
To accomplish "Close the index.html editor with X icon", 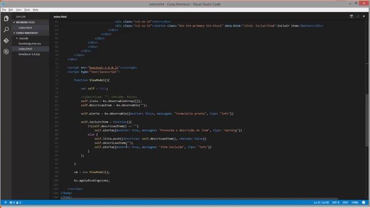I will pyautogui.click(x=364, y=16).
